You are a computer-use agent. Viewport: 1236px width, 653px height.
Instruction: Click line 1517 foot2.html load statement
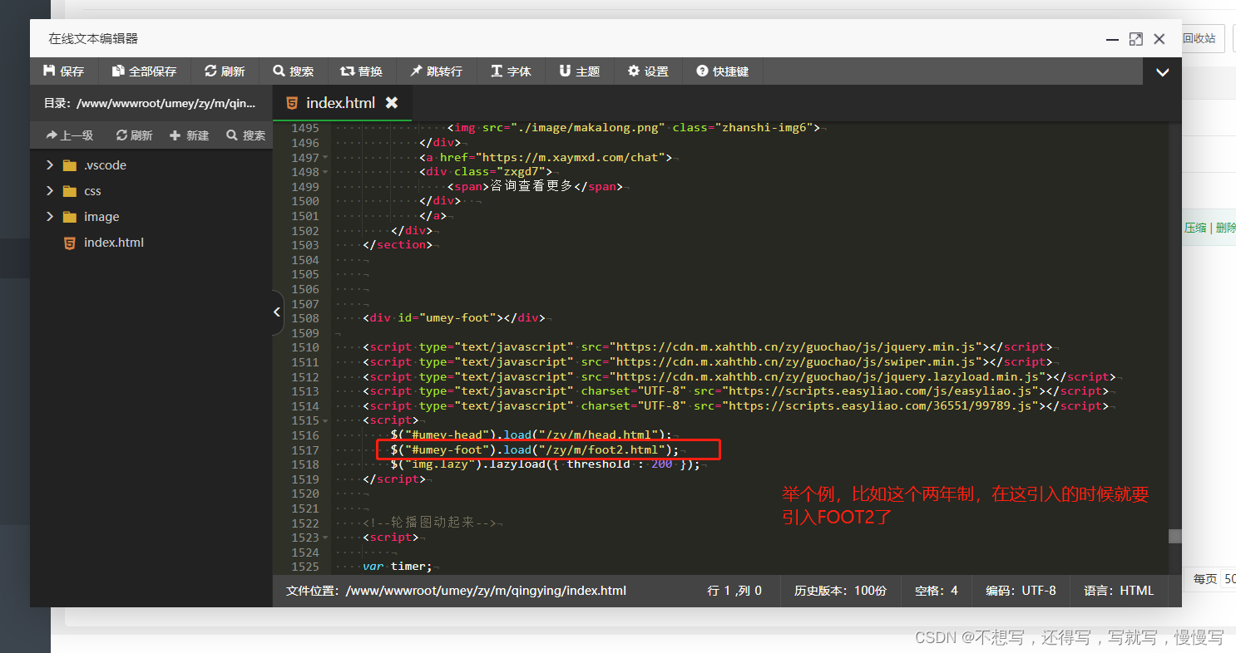535,449
